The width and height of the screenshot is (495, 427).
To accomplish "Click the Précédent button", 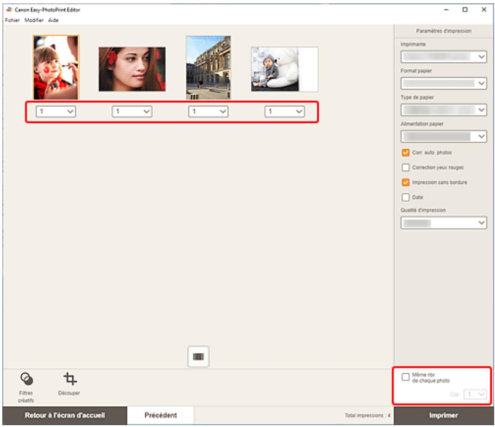I will click(161, 415).
